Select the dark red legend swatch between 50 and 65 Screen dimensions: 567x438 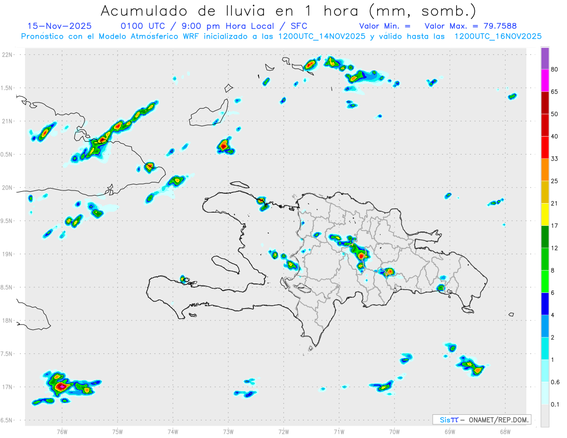545,103
